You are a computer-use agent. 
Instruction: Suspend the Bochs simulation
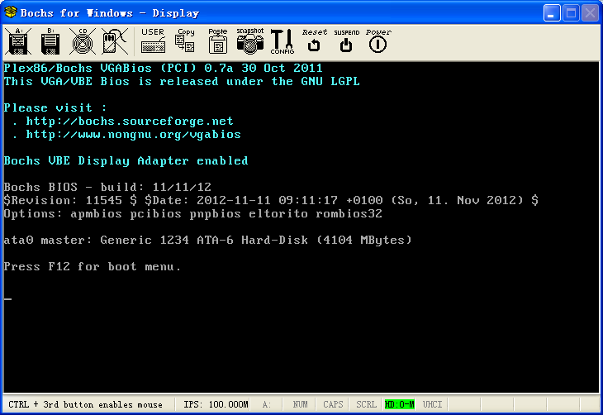(346, 41)
